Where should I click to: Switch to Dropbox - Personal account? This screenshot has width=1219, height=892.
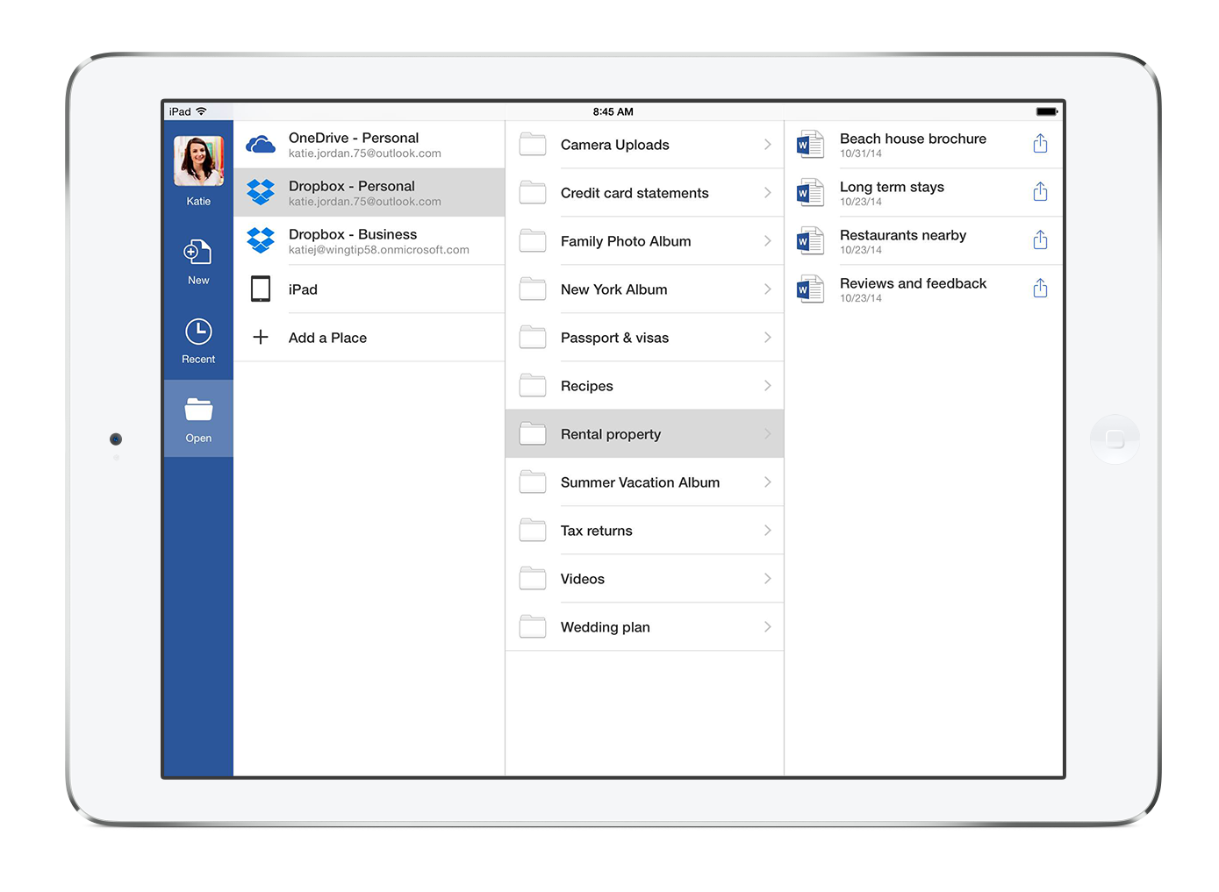click(x=369, y=192)
